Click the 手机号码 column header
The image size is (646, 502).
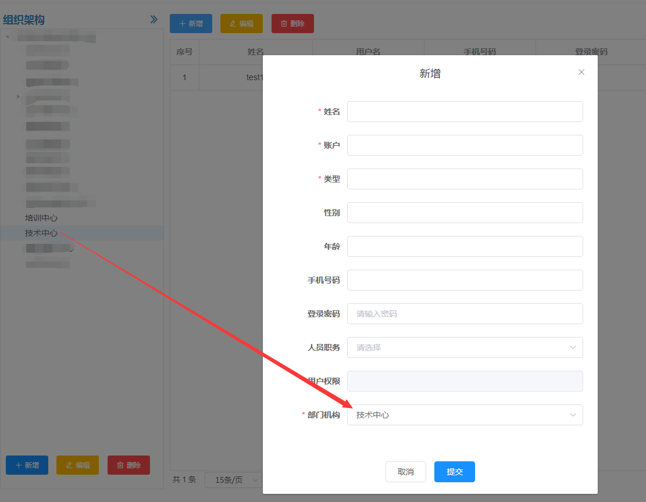480,52
